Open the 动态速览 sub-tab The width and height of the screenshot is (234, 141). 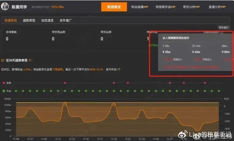(47, 20)
